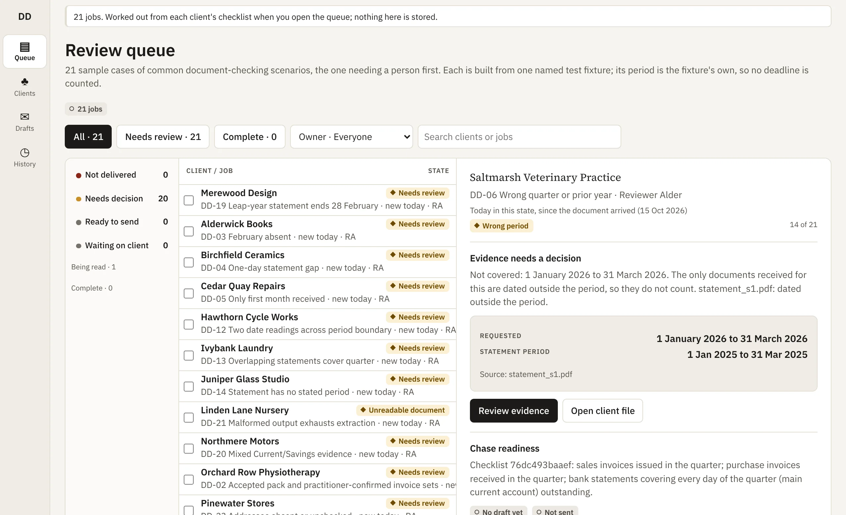This screenshot has width=846, height=515.
Task: Click the CLIENT / JOB column header
Action: (x=210, y=171)
